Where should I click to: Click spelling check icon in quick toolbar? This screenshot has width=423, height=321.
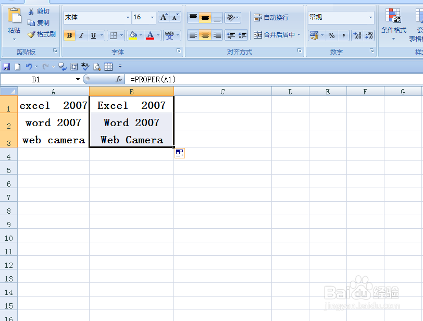85,67
